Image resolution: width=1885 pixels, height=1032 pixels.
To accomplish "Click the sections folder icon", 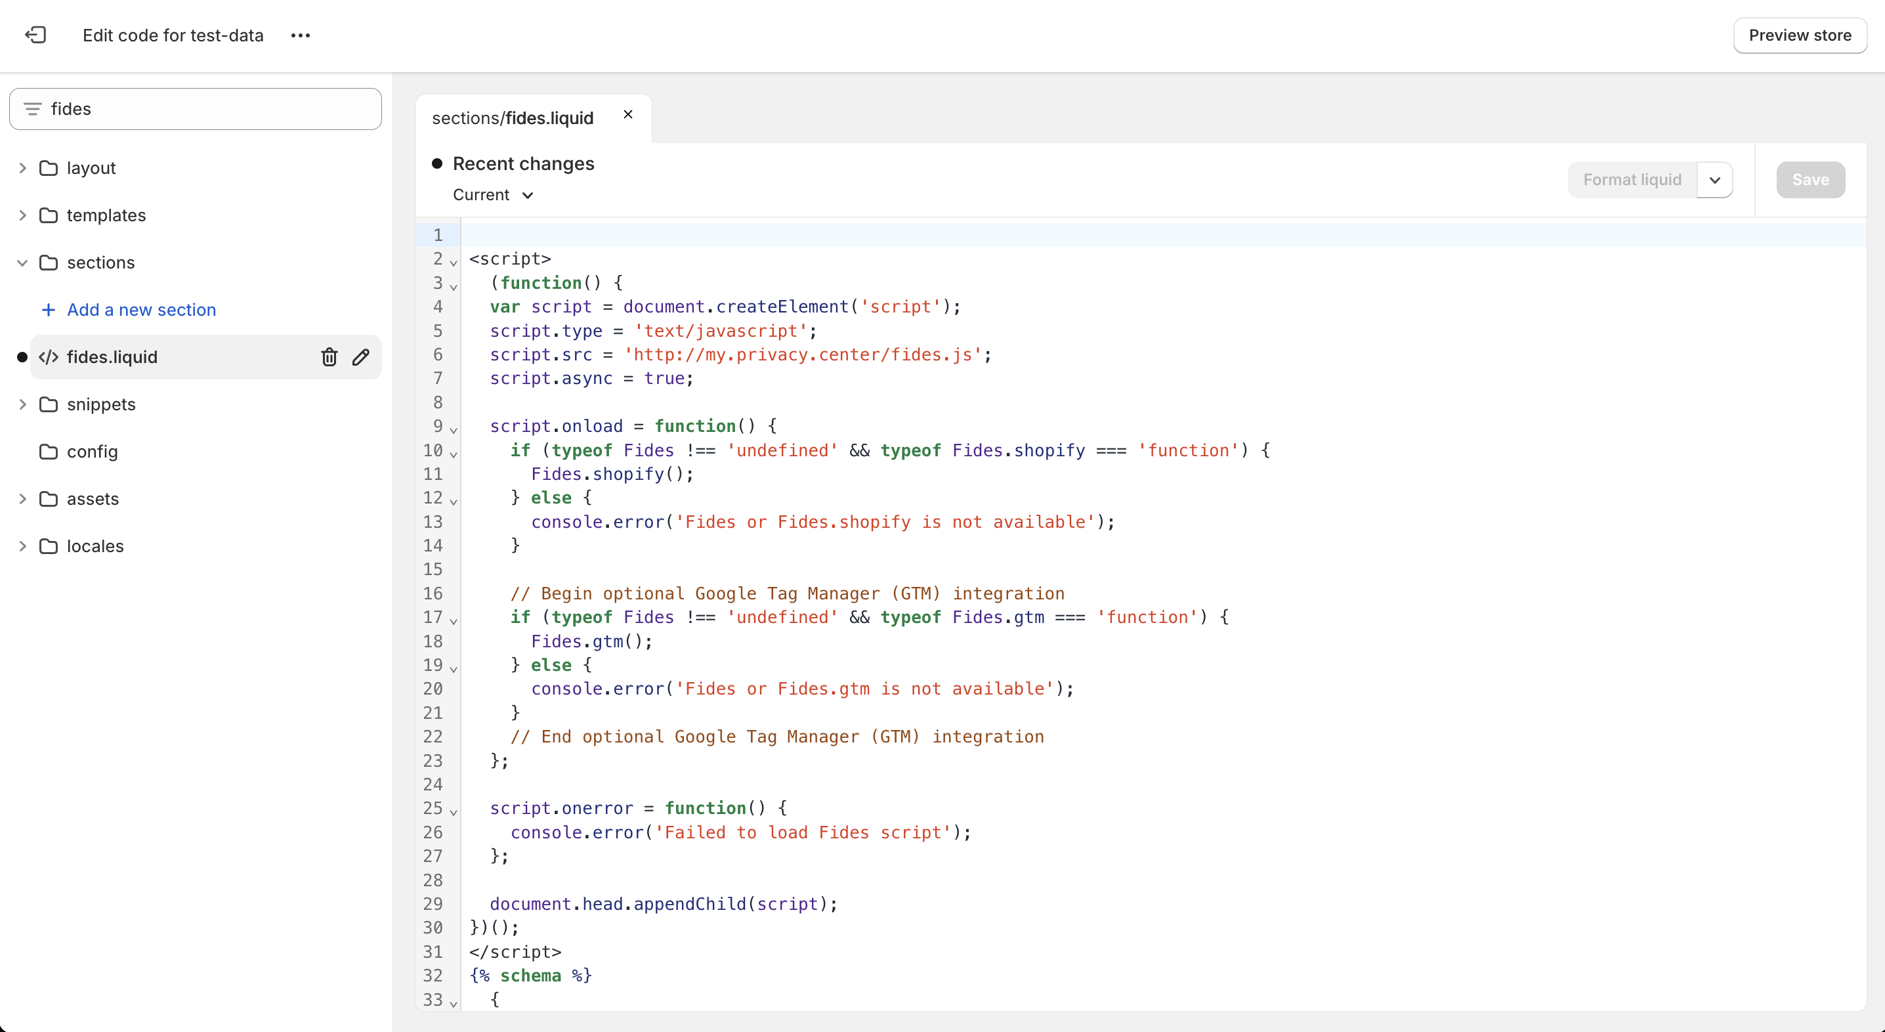I will pos(49,263).
